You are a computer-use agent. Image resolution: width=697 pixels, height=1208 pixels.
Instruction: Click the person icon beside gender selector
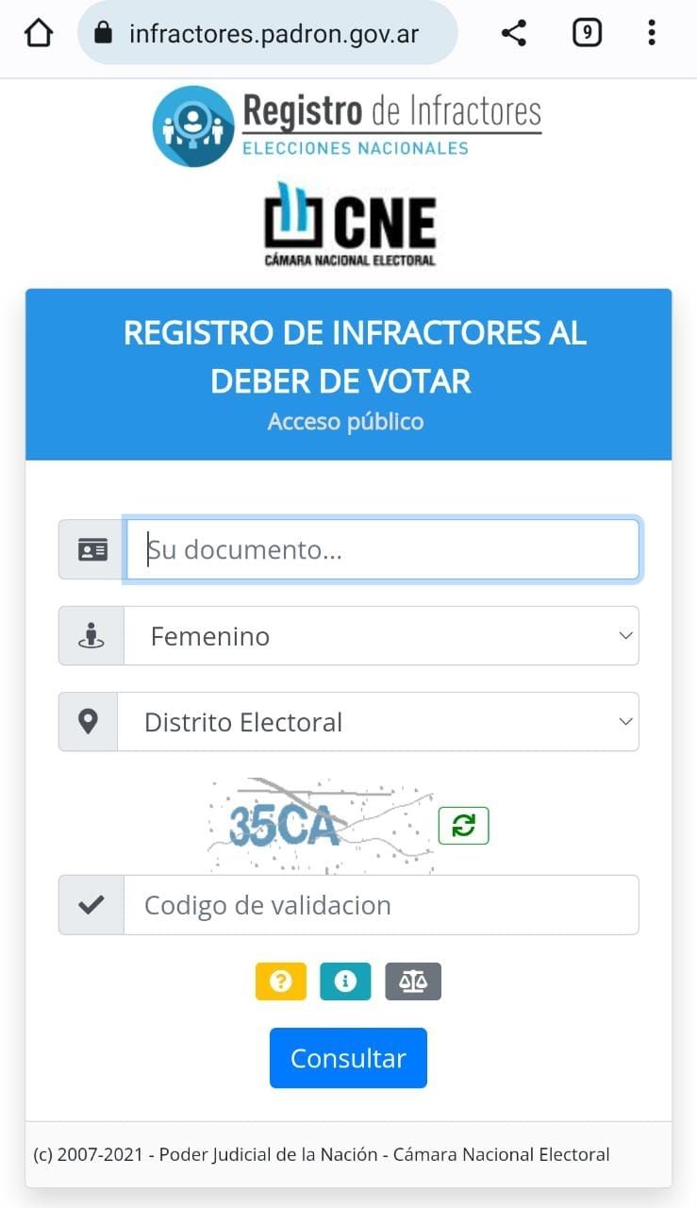91,636
